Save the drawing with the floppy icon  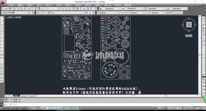point(10,9)
